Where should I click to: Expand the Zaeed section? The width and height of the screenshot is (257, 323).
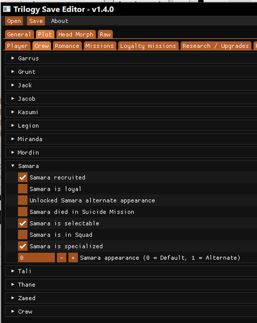[x=131, y=298]
